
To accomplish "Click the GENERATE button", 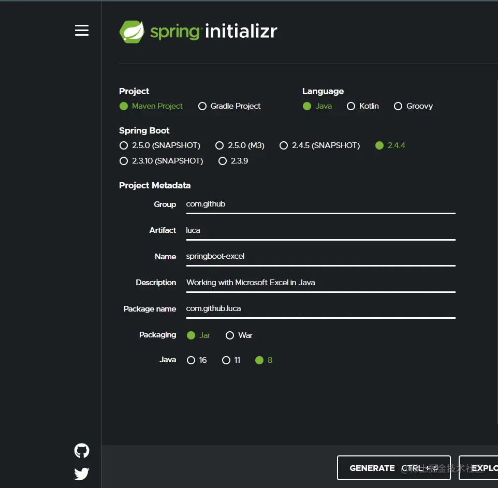I will (394, 468).
